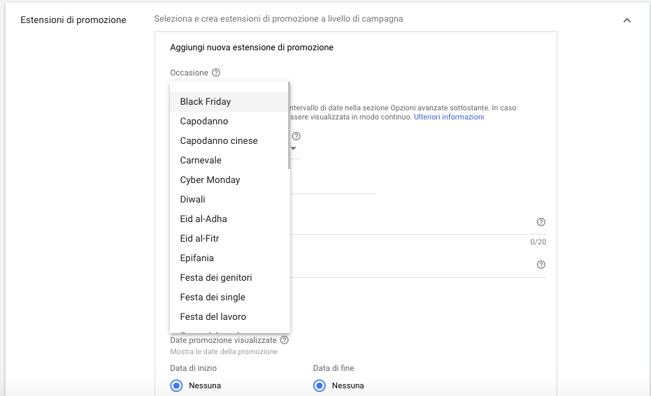651x396 pixels.
Task: Choose Diwali from the list
Action: point(193,199)
